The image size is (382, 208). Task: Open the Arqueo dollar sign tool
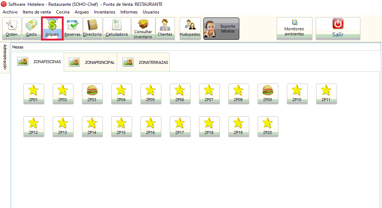tap(52, 28)
